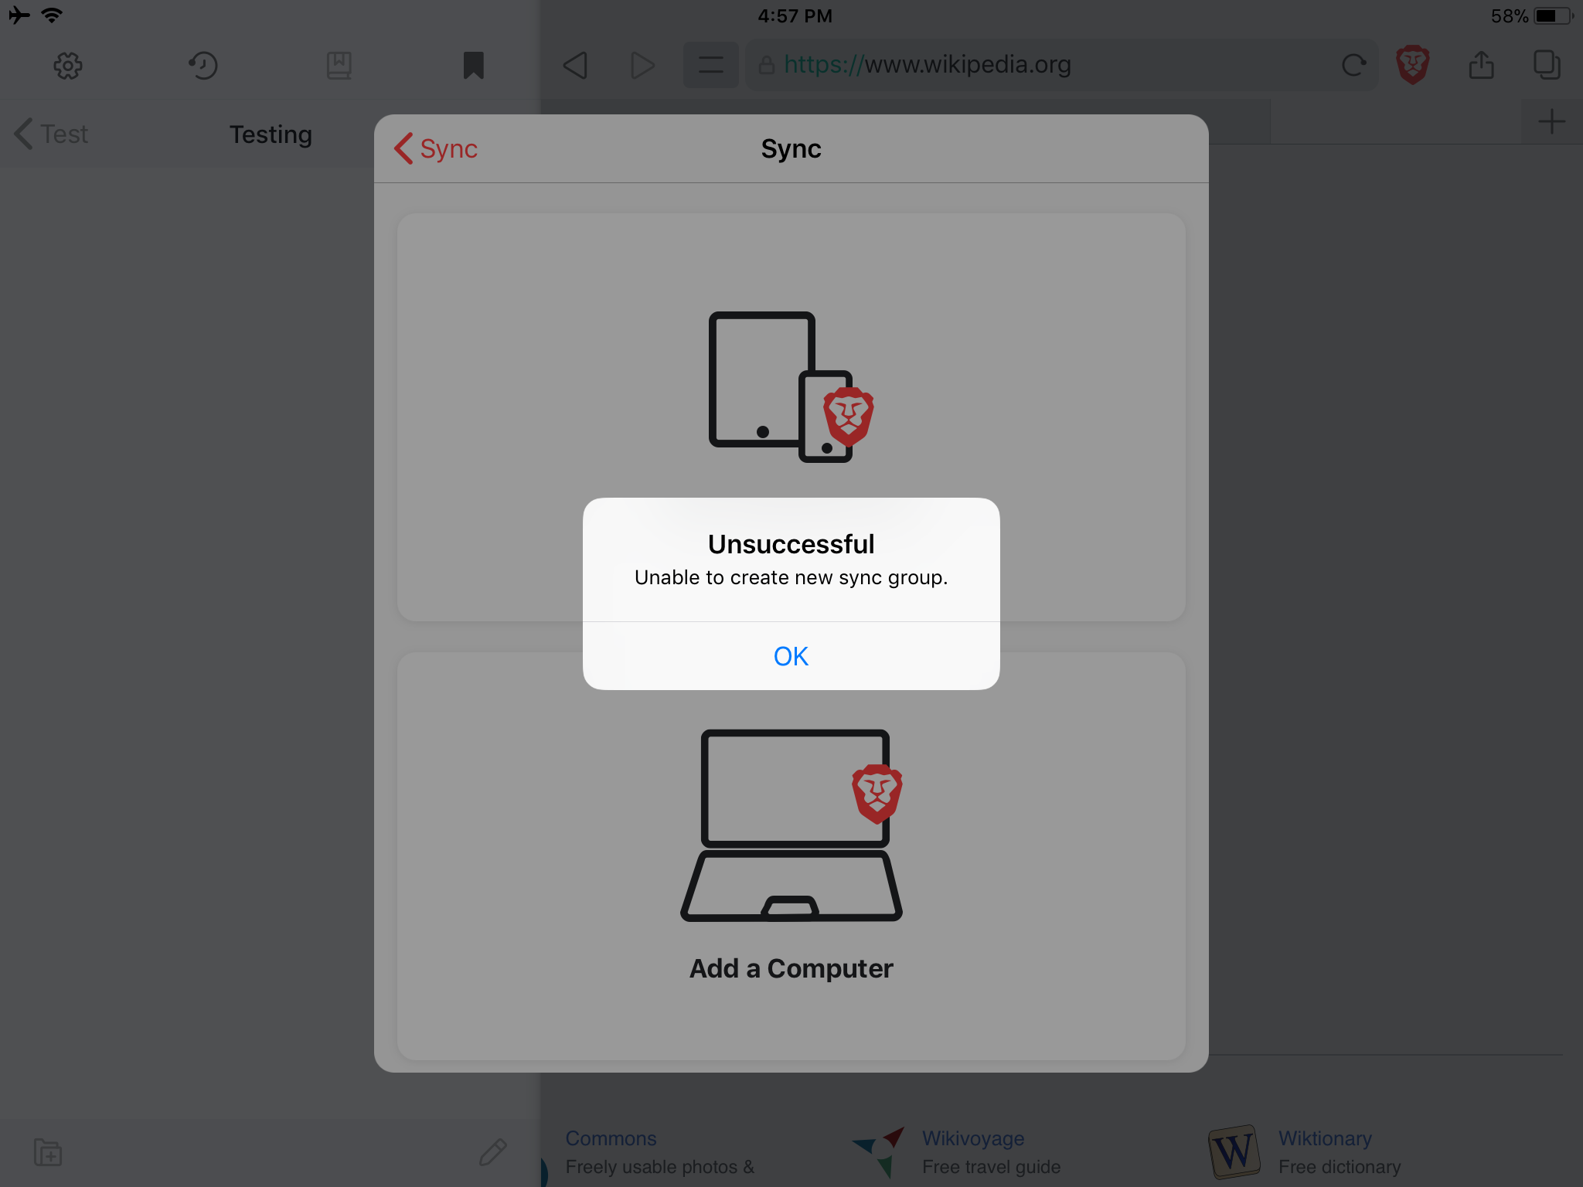
Task: Create a new bookmark folder icon
Action: coord(48,1152)
